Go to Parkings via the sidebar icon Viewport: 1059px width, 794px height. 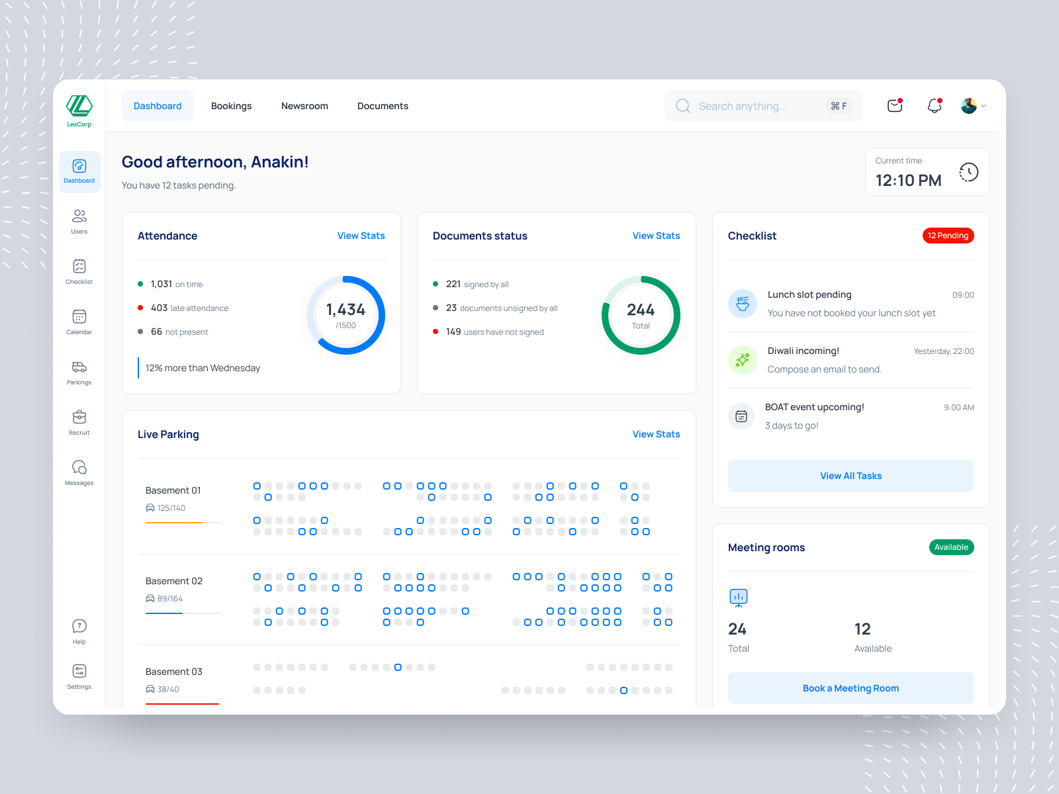79,372
